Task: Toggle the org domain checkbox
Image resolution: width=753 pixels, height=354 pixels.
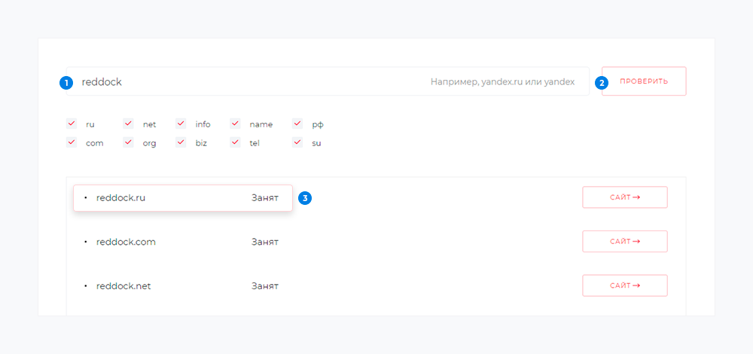Action: tap(128, 142)
